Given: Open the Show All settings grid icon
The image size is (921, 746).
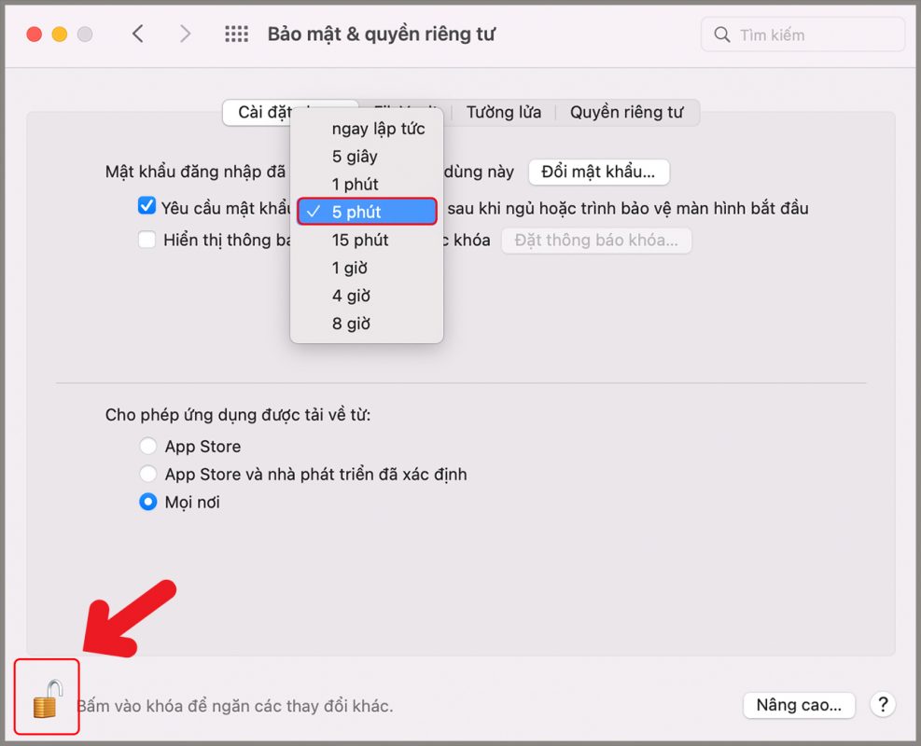Looking at the screenshot, I should (236, 34).
